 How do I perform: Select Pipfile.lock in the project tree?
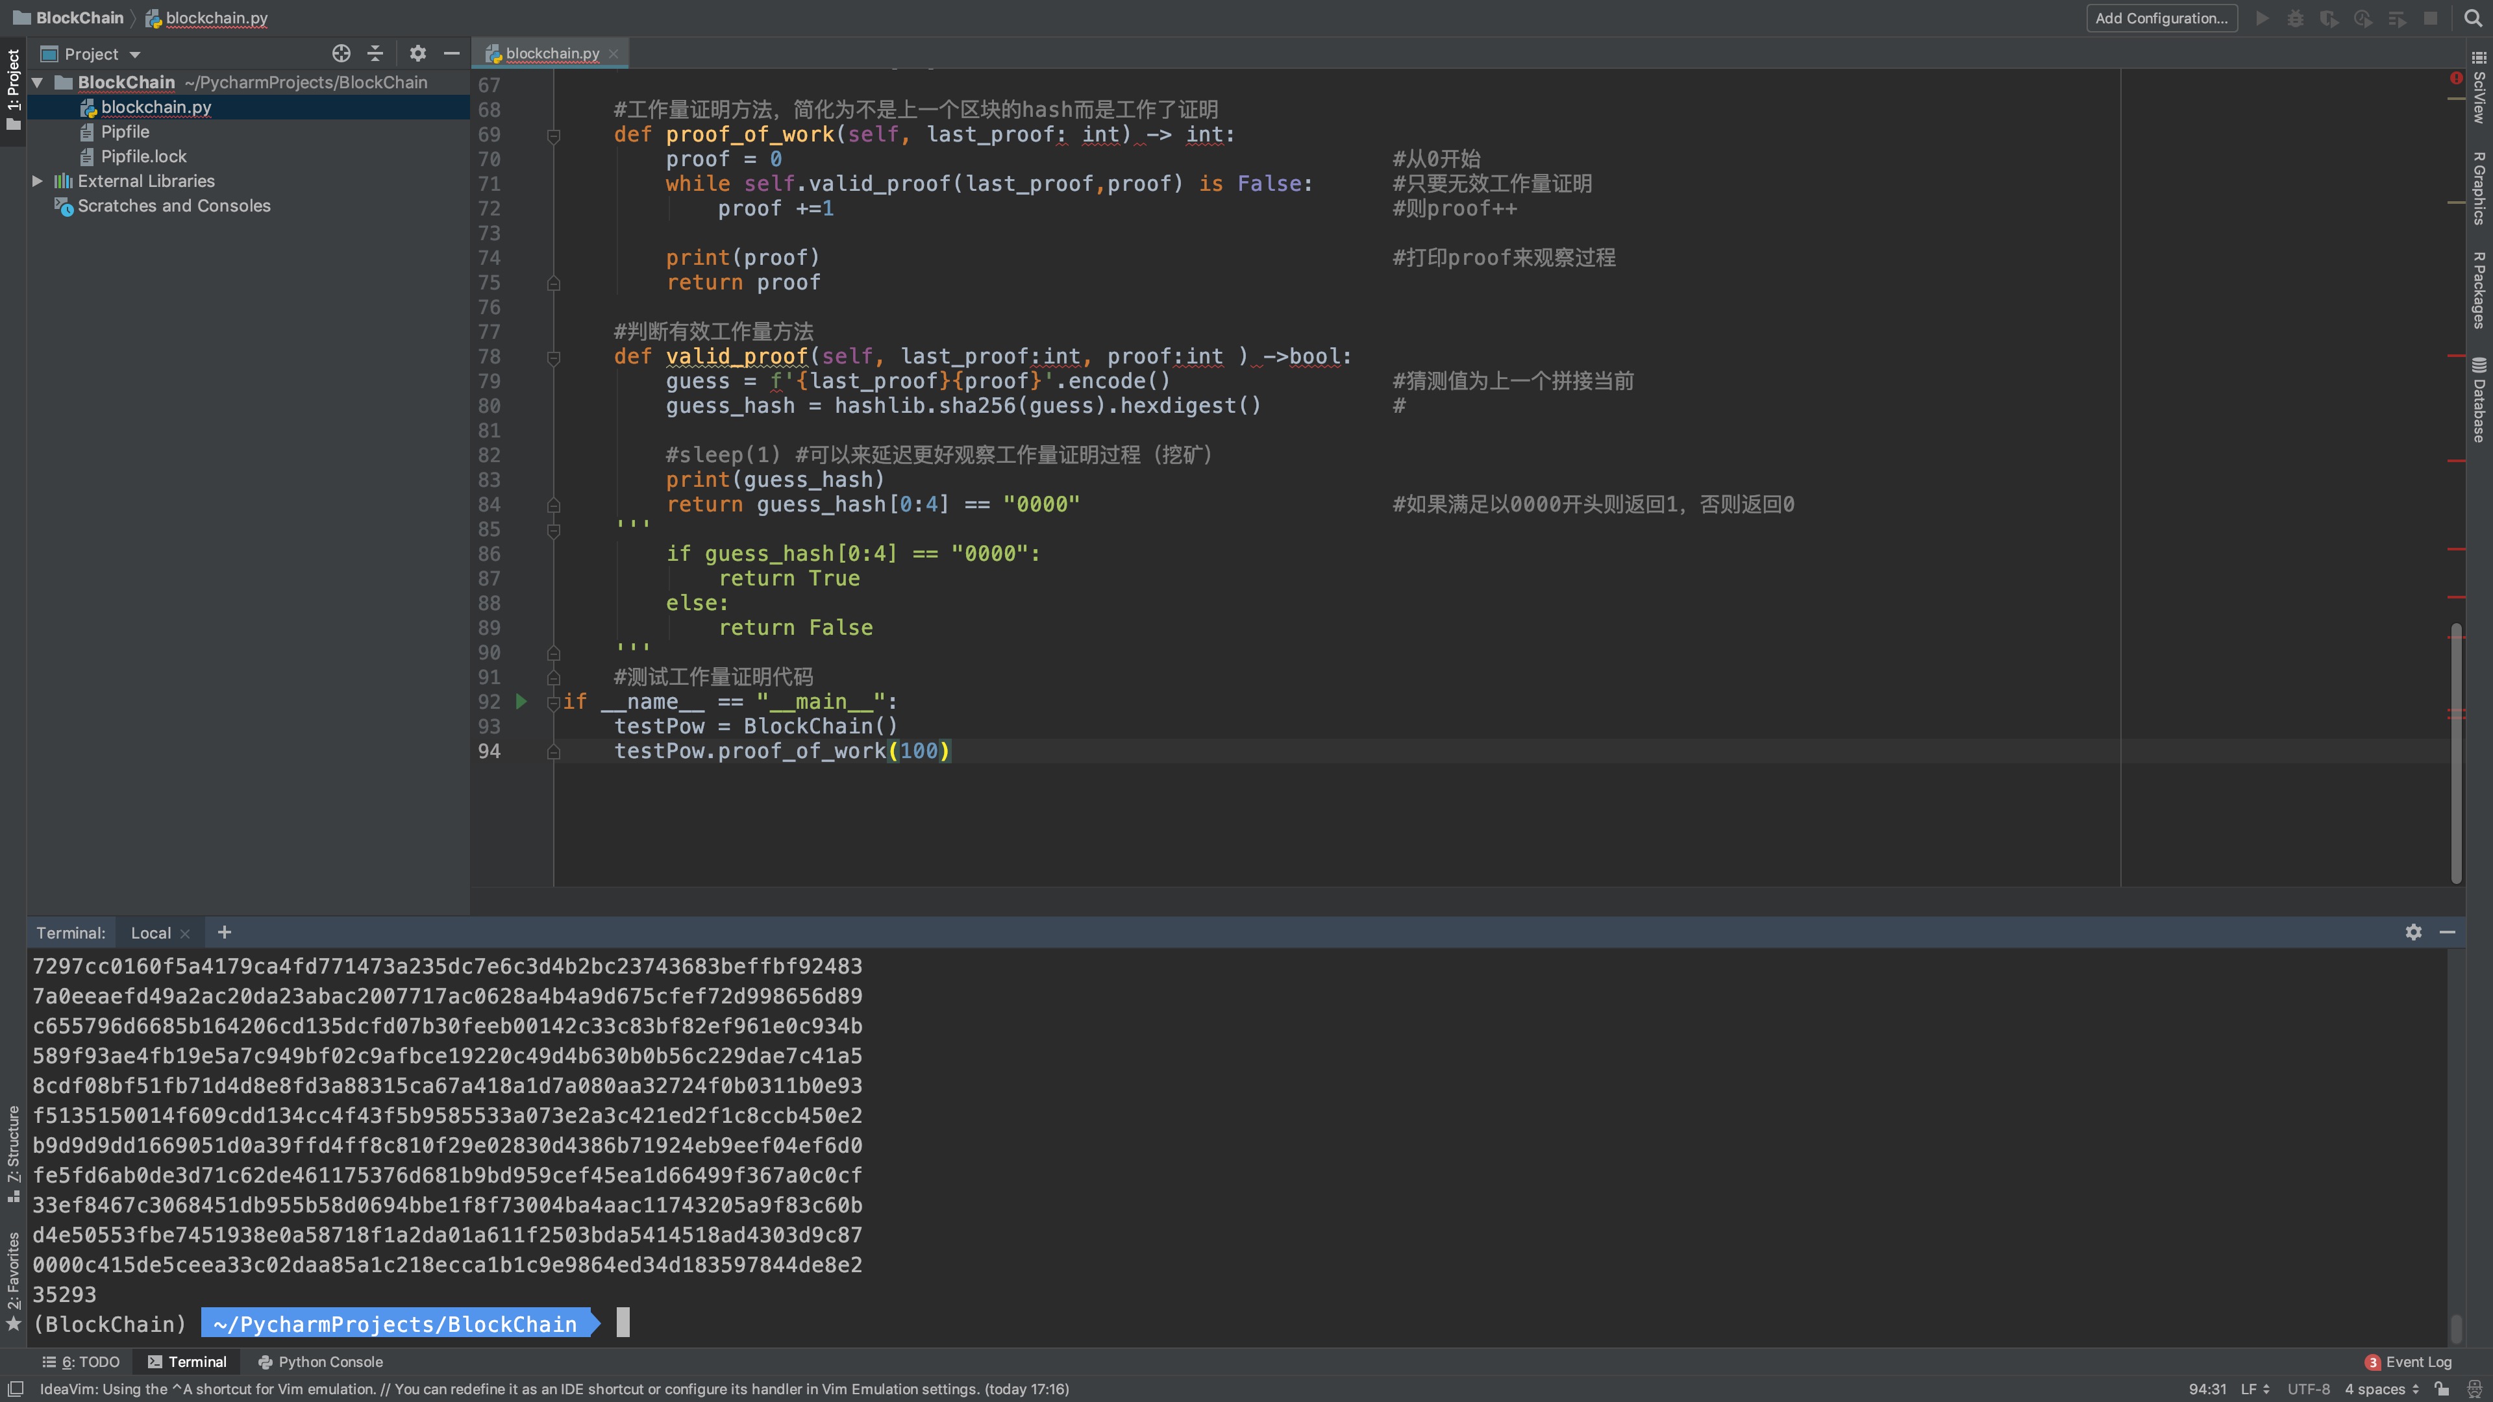coord(143,156)
